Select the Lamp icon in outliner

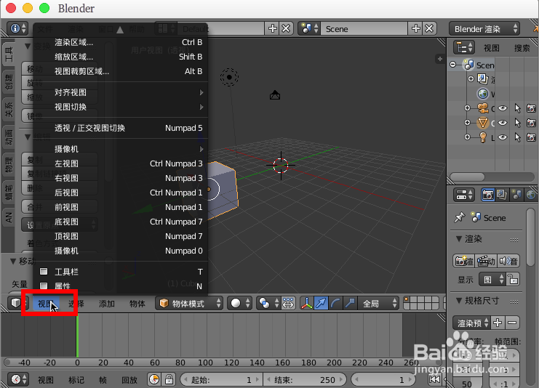482,137
